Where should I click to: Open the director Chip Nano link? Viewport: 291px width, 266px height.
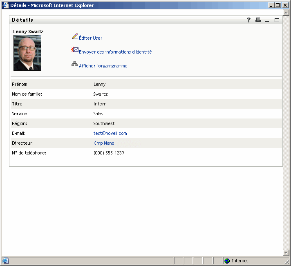click(x=104, y=143)
